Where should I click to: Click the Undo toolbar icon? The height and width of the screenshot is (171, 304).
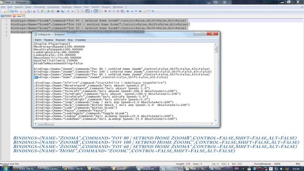(48, 11)
